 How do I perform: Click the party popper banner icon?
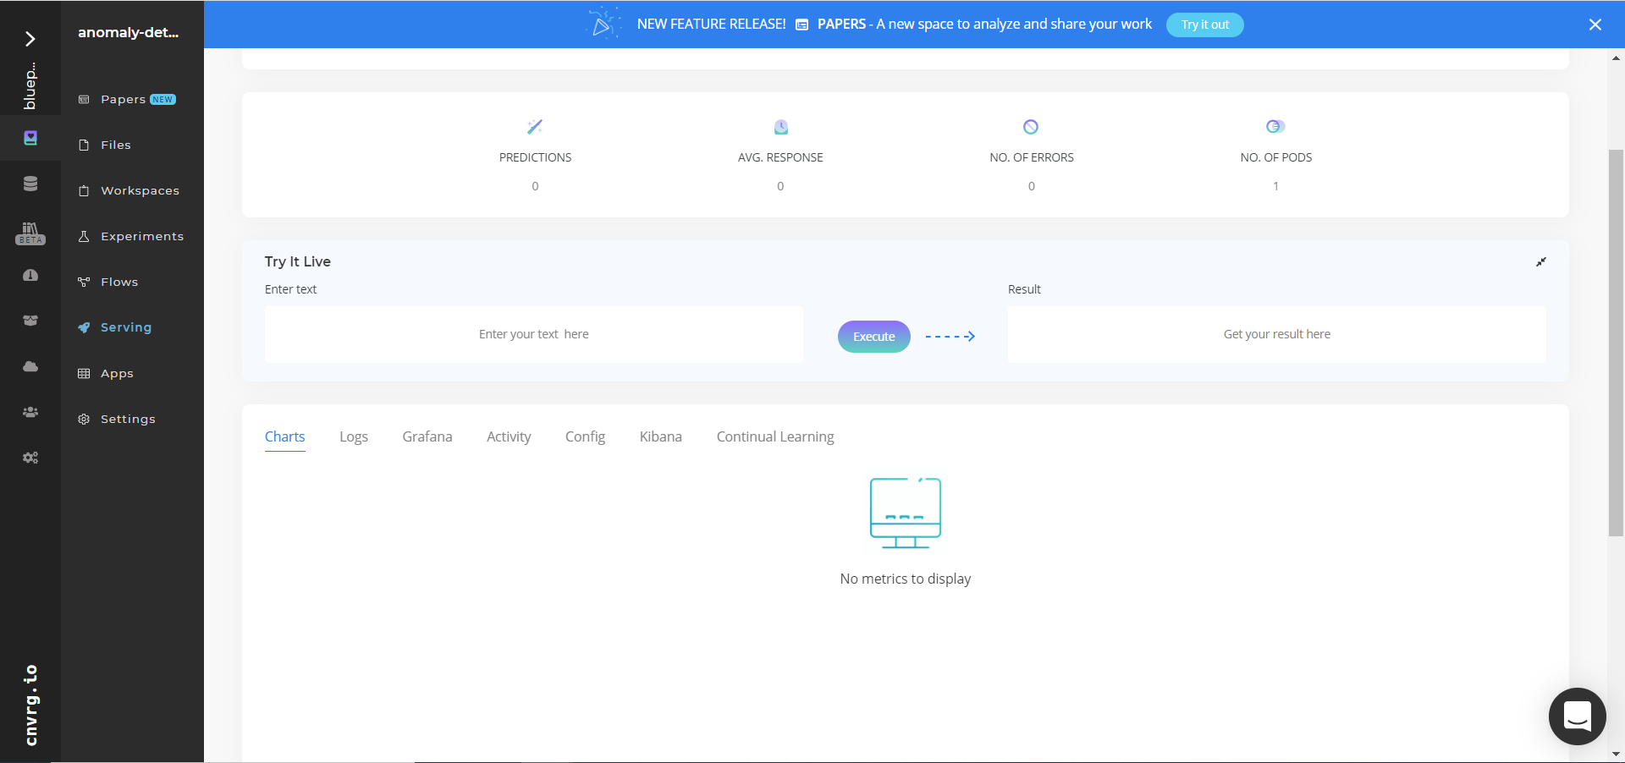[603, 23]
